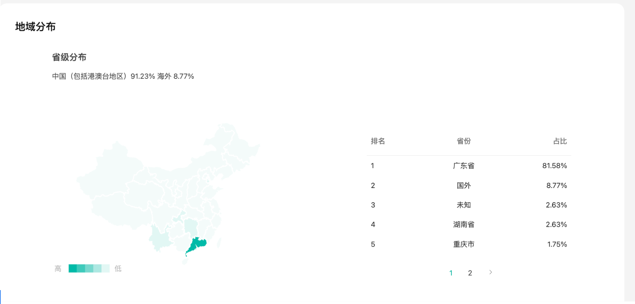Click the 省份 column header
The image size is (635, 304).
tap(463, 141)
